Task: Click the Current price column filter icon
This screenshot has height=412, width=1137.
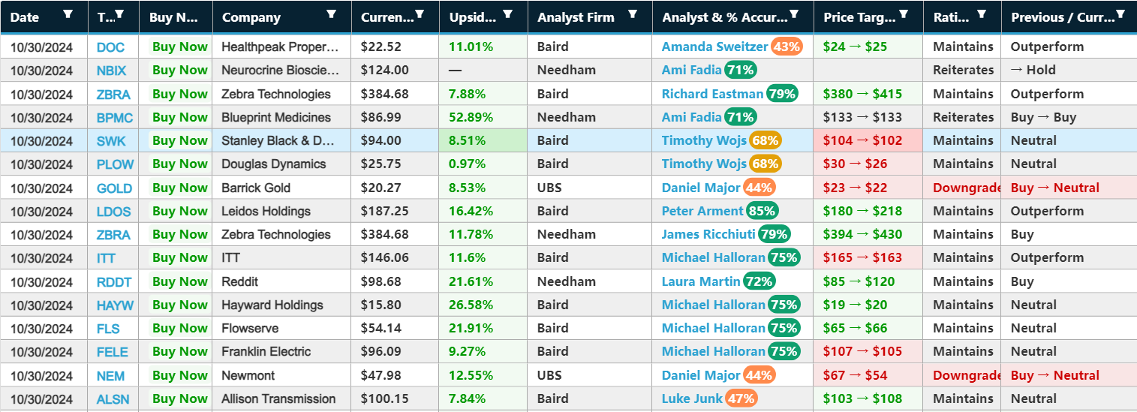Action: point(420,14)
